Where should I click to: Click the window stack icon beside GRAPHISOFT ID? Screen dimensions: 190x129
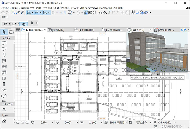click(x=155, y=127)
